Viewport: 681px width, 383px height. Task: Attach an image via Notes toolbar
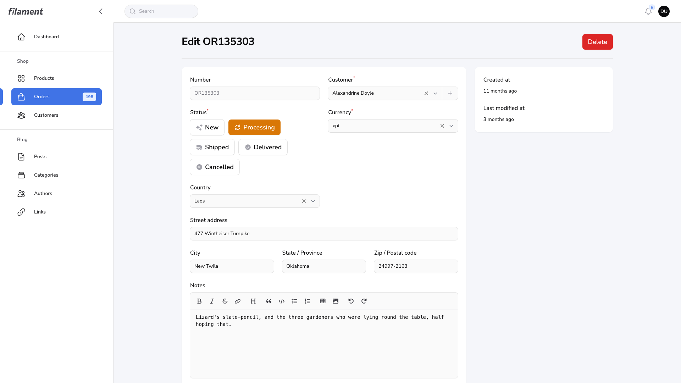point(336,301)
